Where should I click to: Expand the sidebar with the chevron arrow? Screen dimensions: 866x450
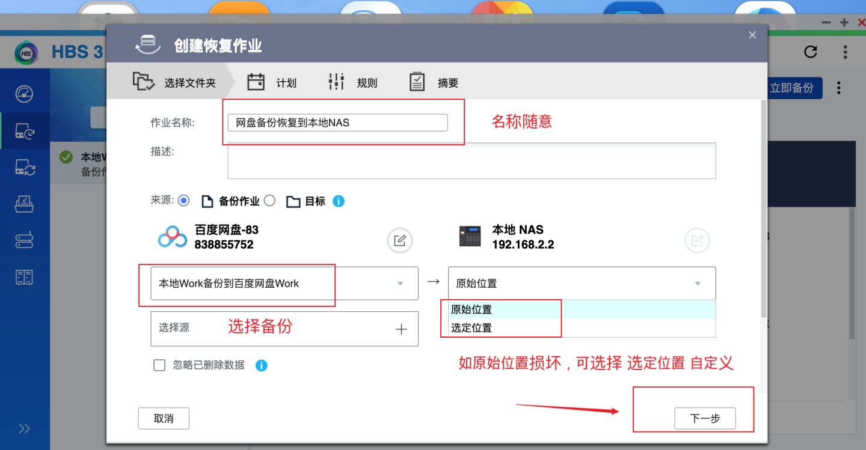[x=24, y=428]
